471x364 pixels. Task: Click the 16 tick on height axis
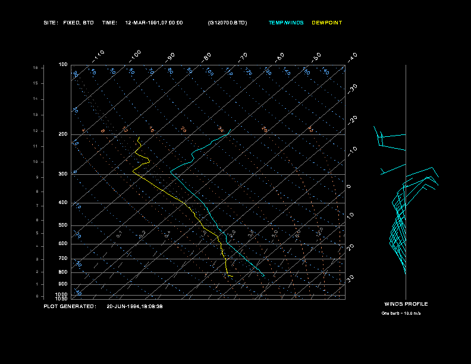36,68
